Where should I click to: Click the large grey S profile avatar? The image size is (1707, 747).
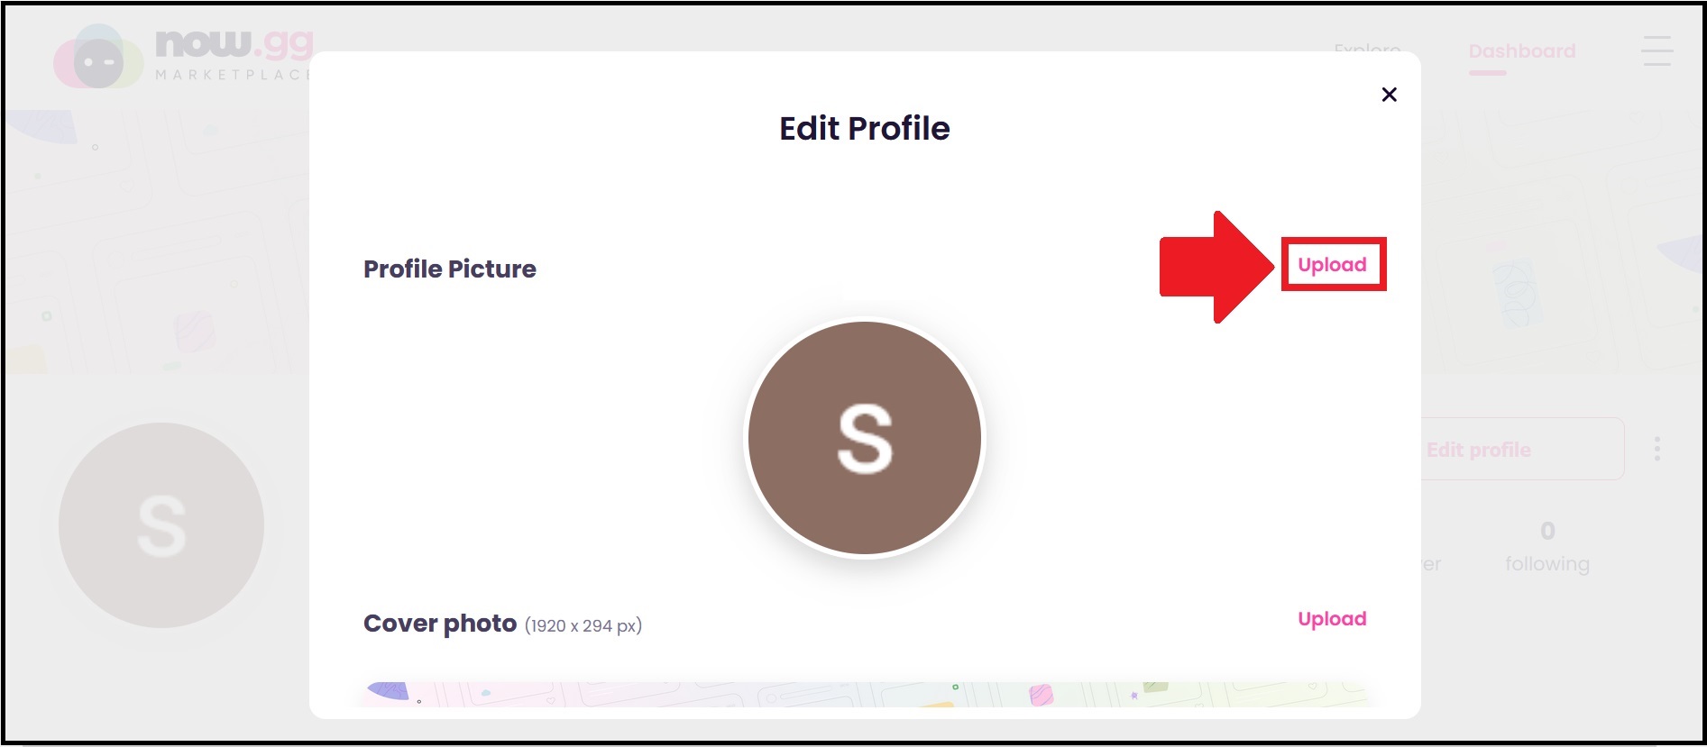point(161,525)
